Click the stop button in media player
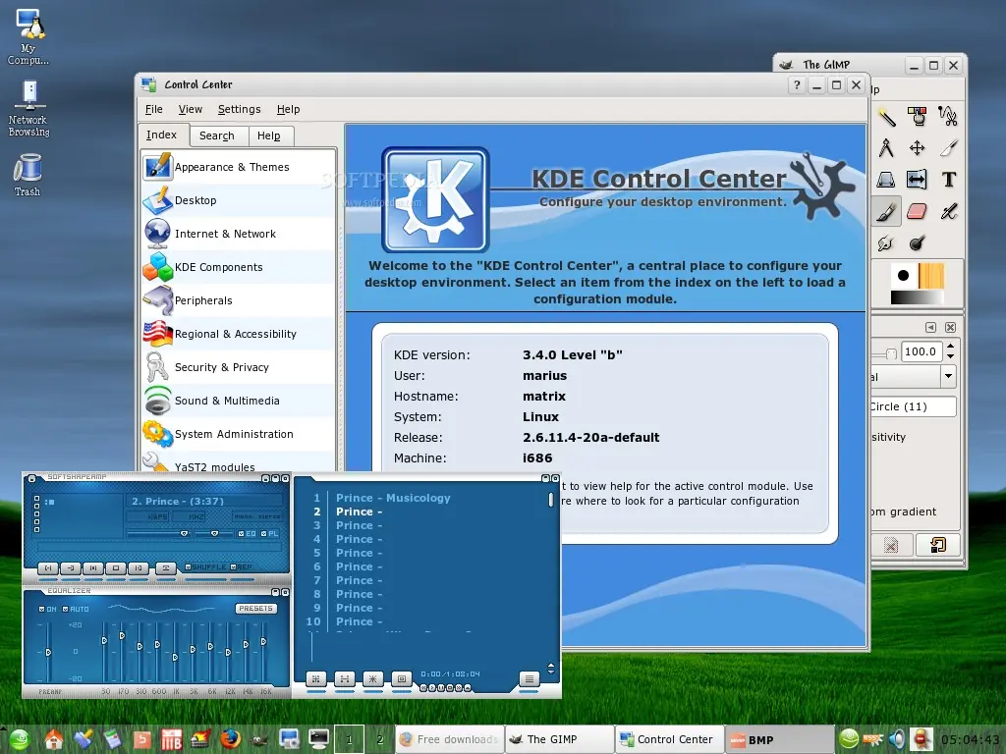Screen dimensions: 1006x754 [x=116, y=568]
